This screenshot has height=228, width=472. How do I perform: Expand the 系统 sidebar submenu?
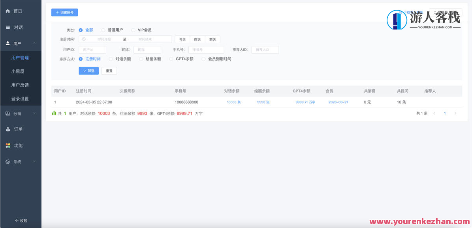click(34, 161)
